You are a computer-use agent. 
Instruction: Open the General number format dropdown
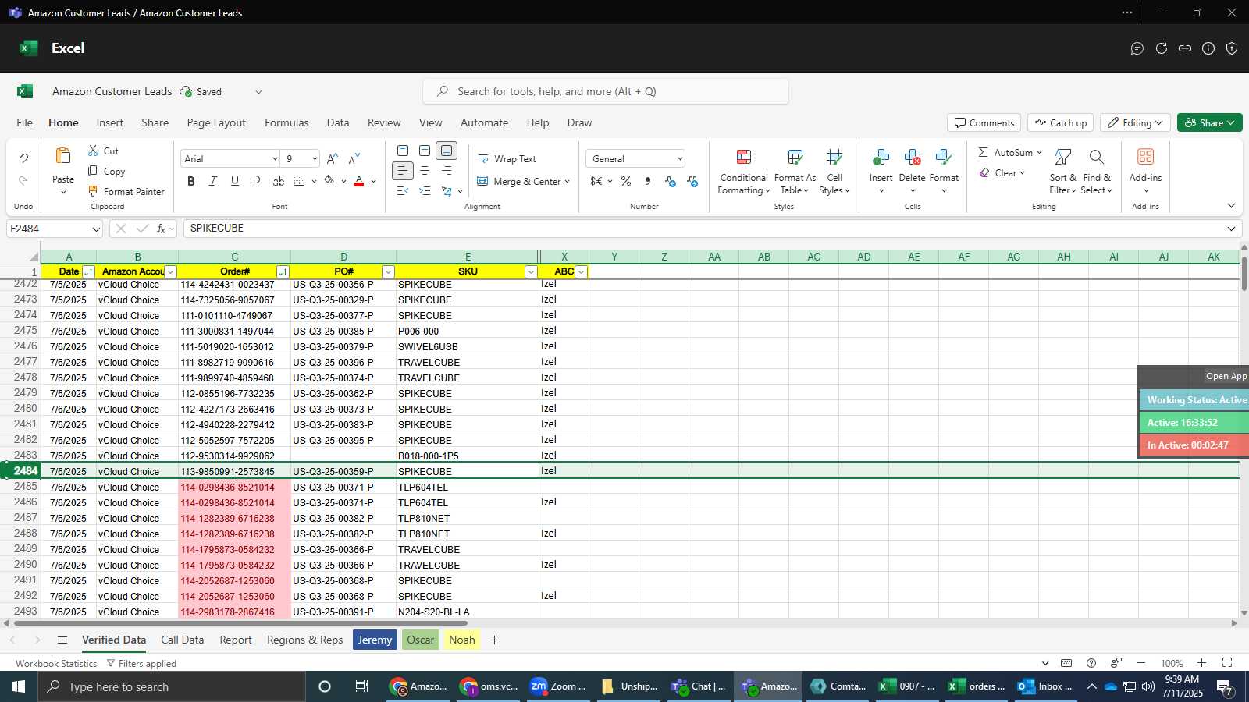click(x=680, y=158)
